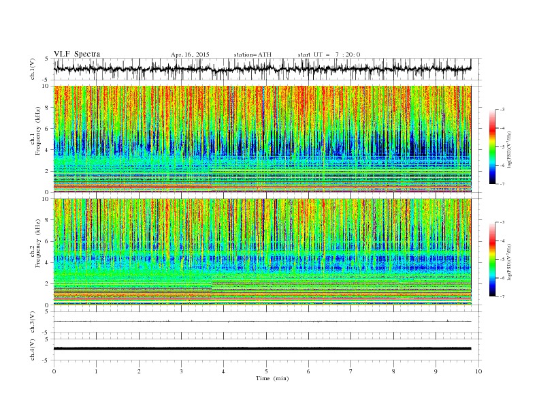Click the '2' kHz tick on ch.2 frequency axis
Viewport: 539px width, 417px height.
tap(48, 284)
